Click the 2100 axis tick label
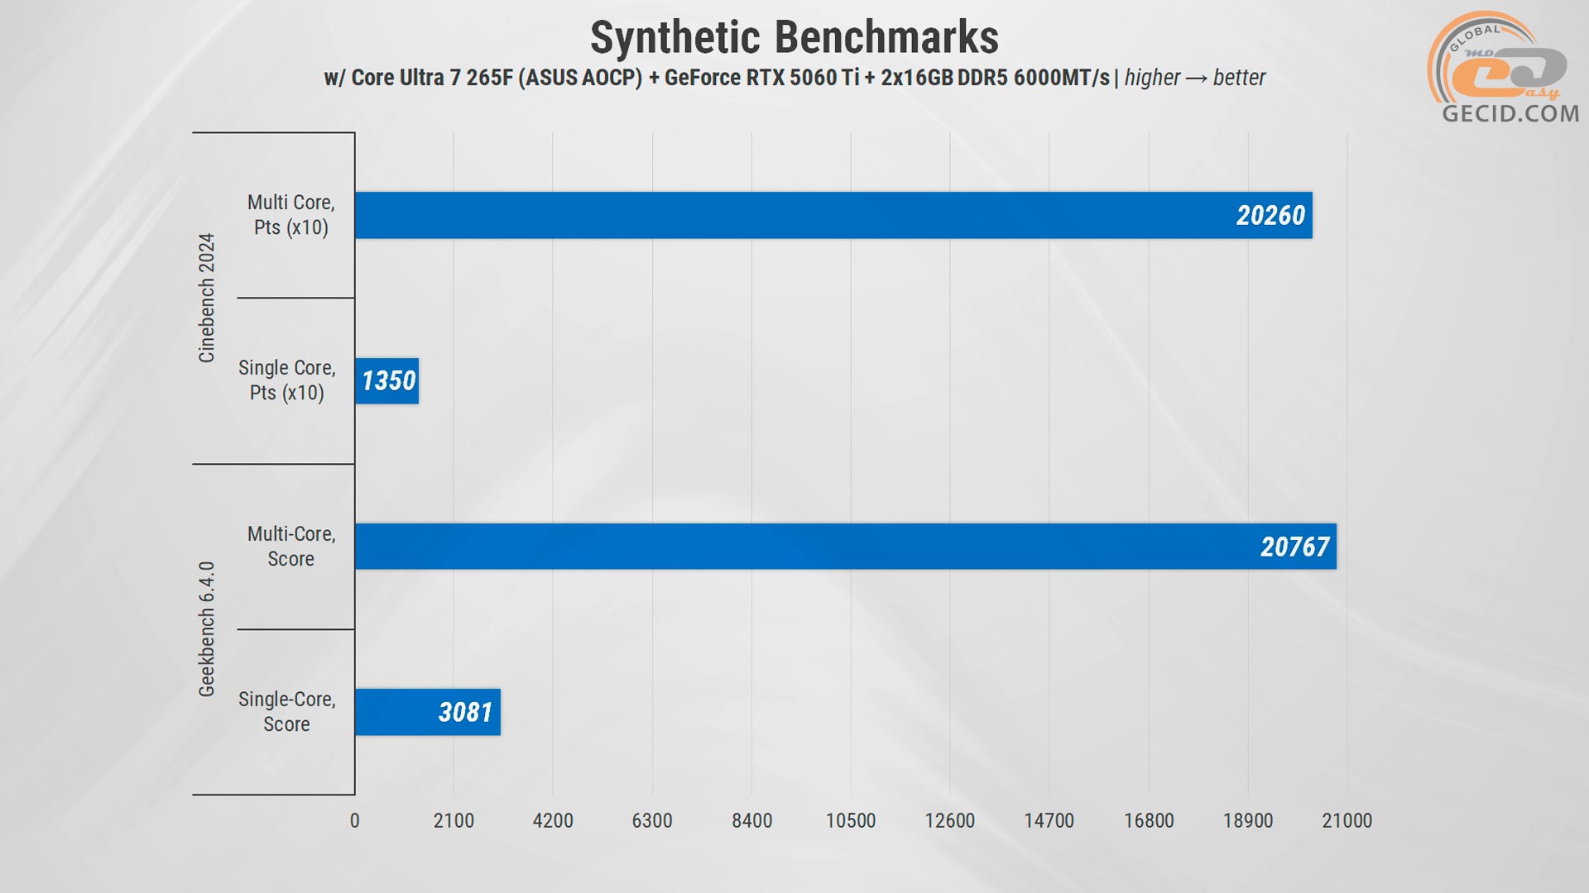 [x=454, y=821]
